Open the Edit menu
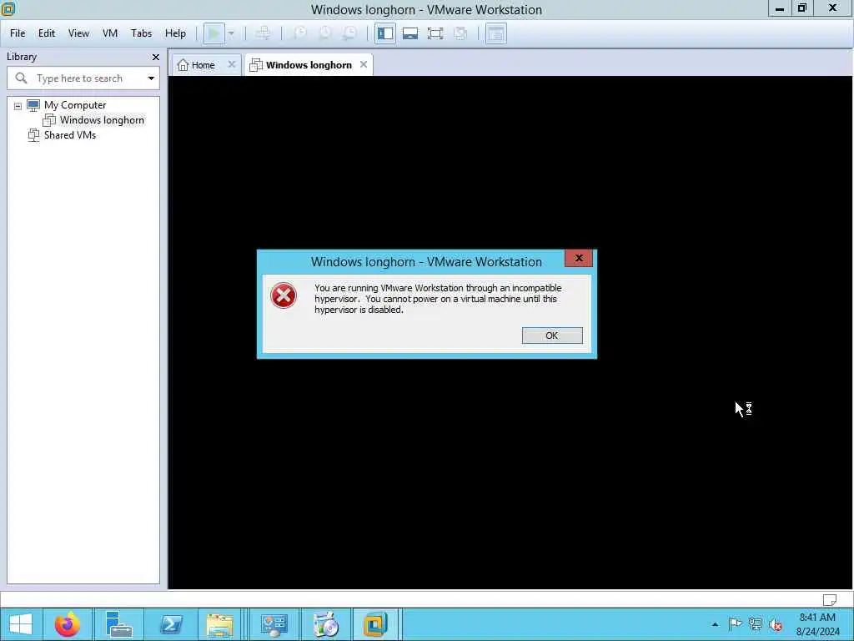 coord(47,33)
